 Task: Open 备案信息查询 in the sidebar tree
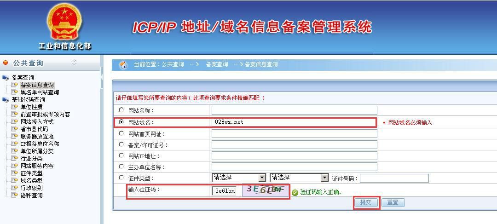(37, 85)
